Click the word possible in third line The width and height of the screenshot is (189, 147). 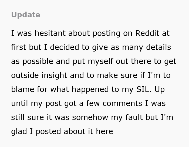point(38,61)
